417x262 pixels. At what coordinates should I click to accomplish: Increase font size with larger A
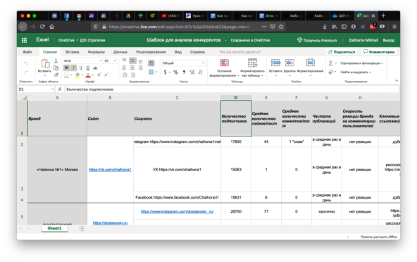coord(99,75)
